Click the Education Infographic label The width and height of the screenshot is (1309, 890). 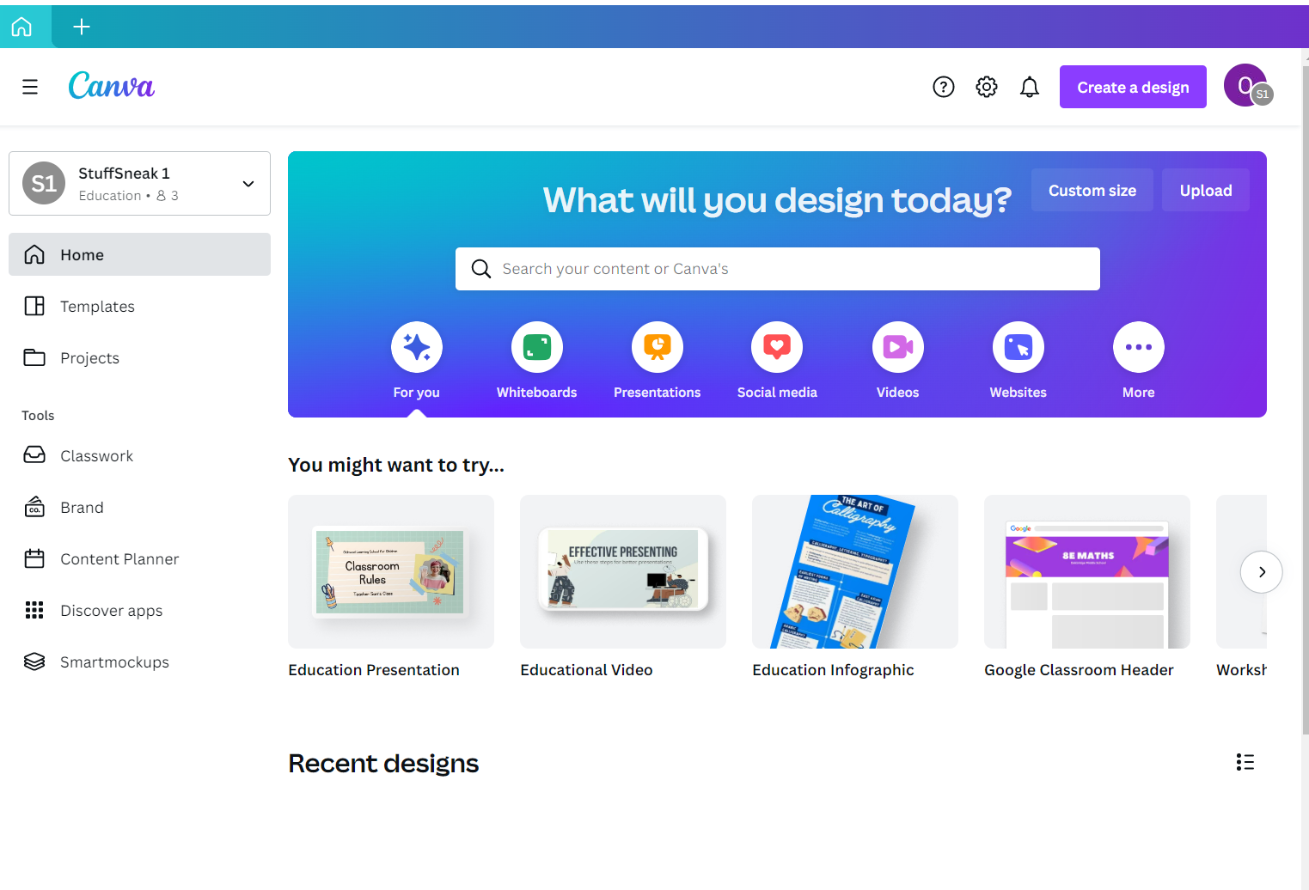[833, 670]
